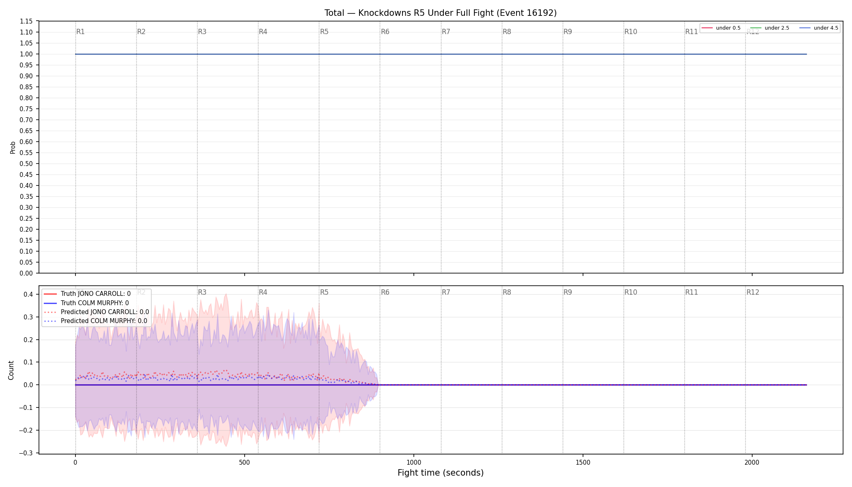Viewport: 852px width, 487px height.
Task: Click the x-axis tick label '2000'
Action: [752, 462]
